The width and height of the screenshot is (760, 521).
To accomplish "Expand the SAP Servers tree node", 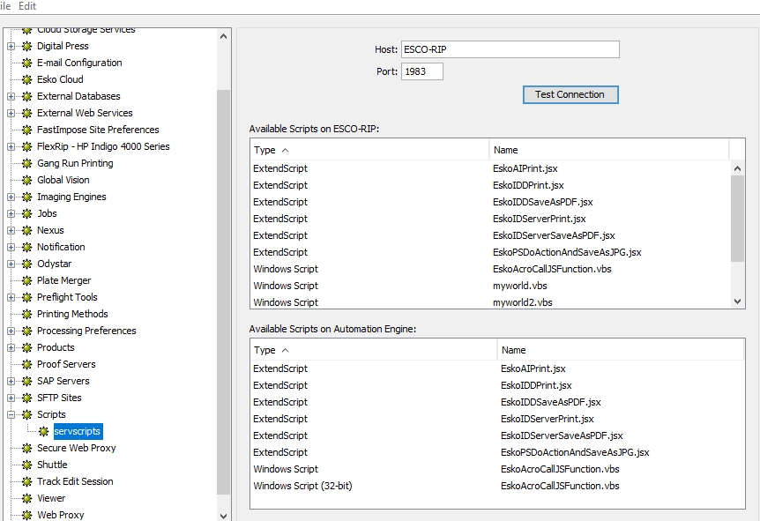I will click(x=11, y=381).
